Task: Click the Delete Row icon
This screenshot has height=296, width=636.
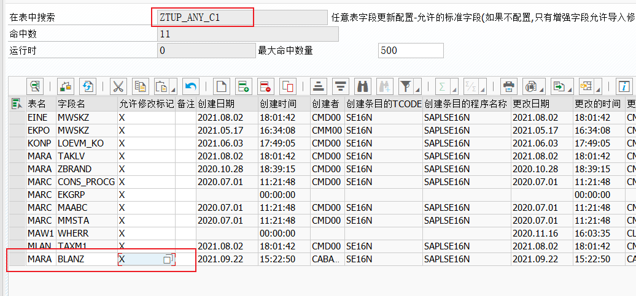Action: click(265, 86)
